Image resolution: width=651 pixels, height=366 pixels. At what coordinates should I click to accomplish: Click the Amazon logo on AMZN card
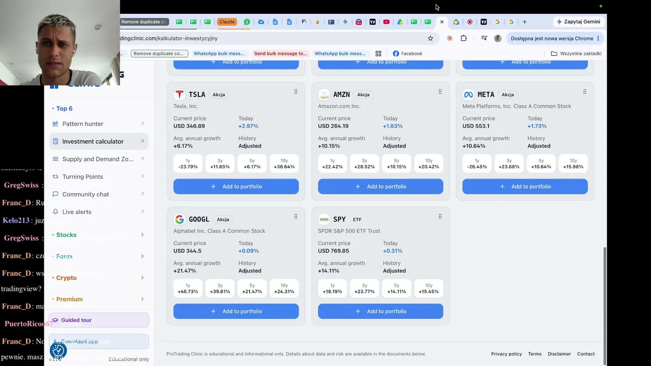[x=323, y=95]
